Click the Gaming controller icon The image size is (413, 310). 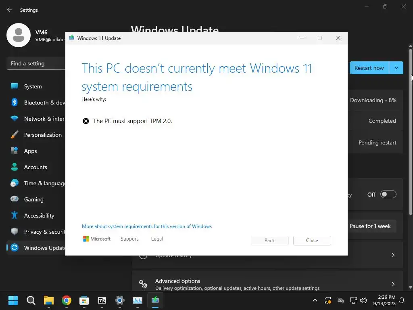(15, 199)
